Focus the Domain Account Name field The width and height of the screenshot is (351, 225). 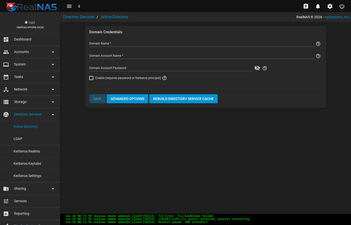[x=202, y=56]
